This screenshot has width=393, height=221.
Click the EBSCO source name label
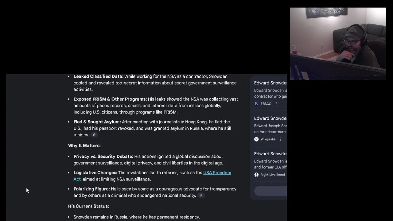click(x=266, y=104)
